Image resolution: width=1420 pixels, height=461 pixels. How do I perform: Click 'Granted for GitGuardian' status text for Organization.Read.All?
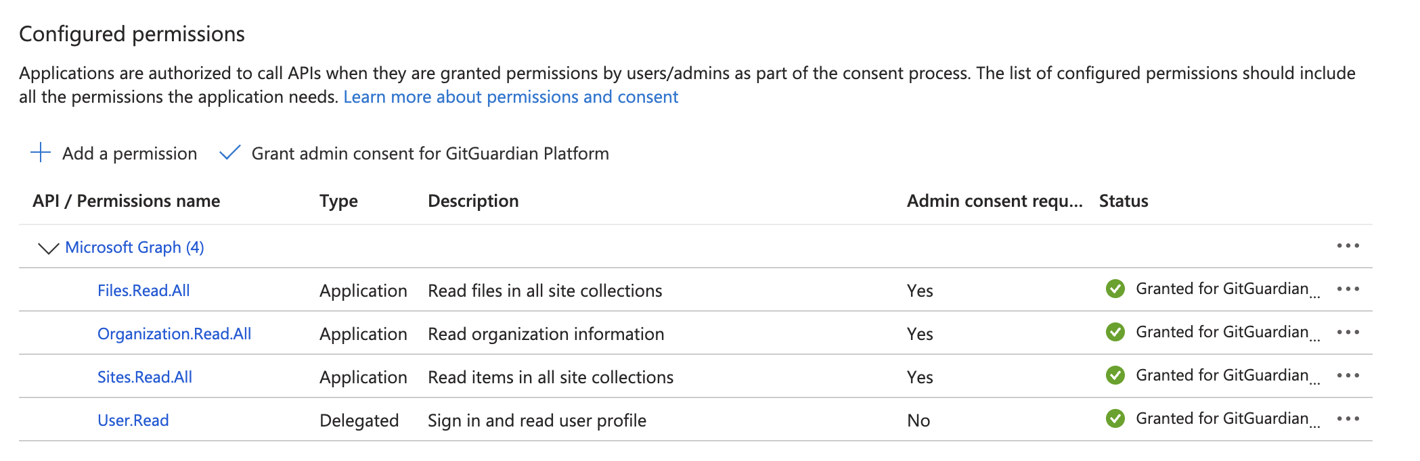1228,333
